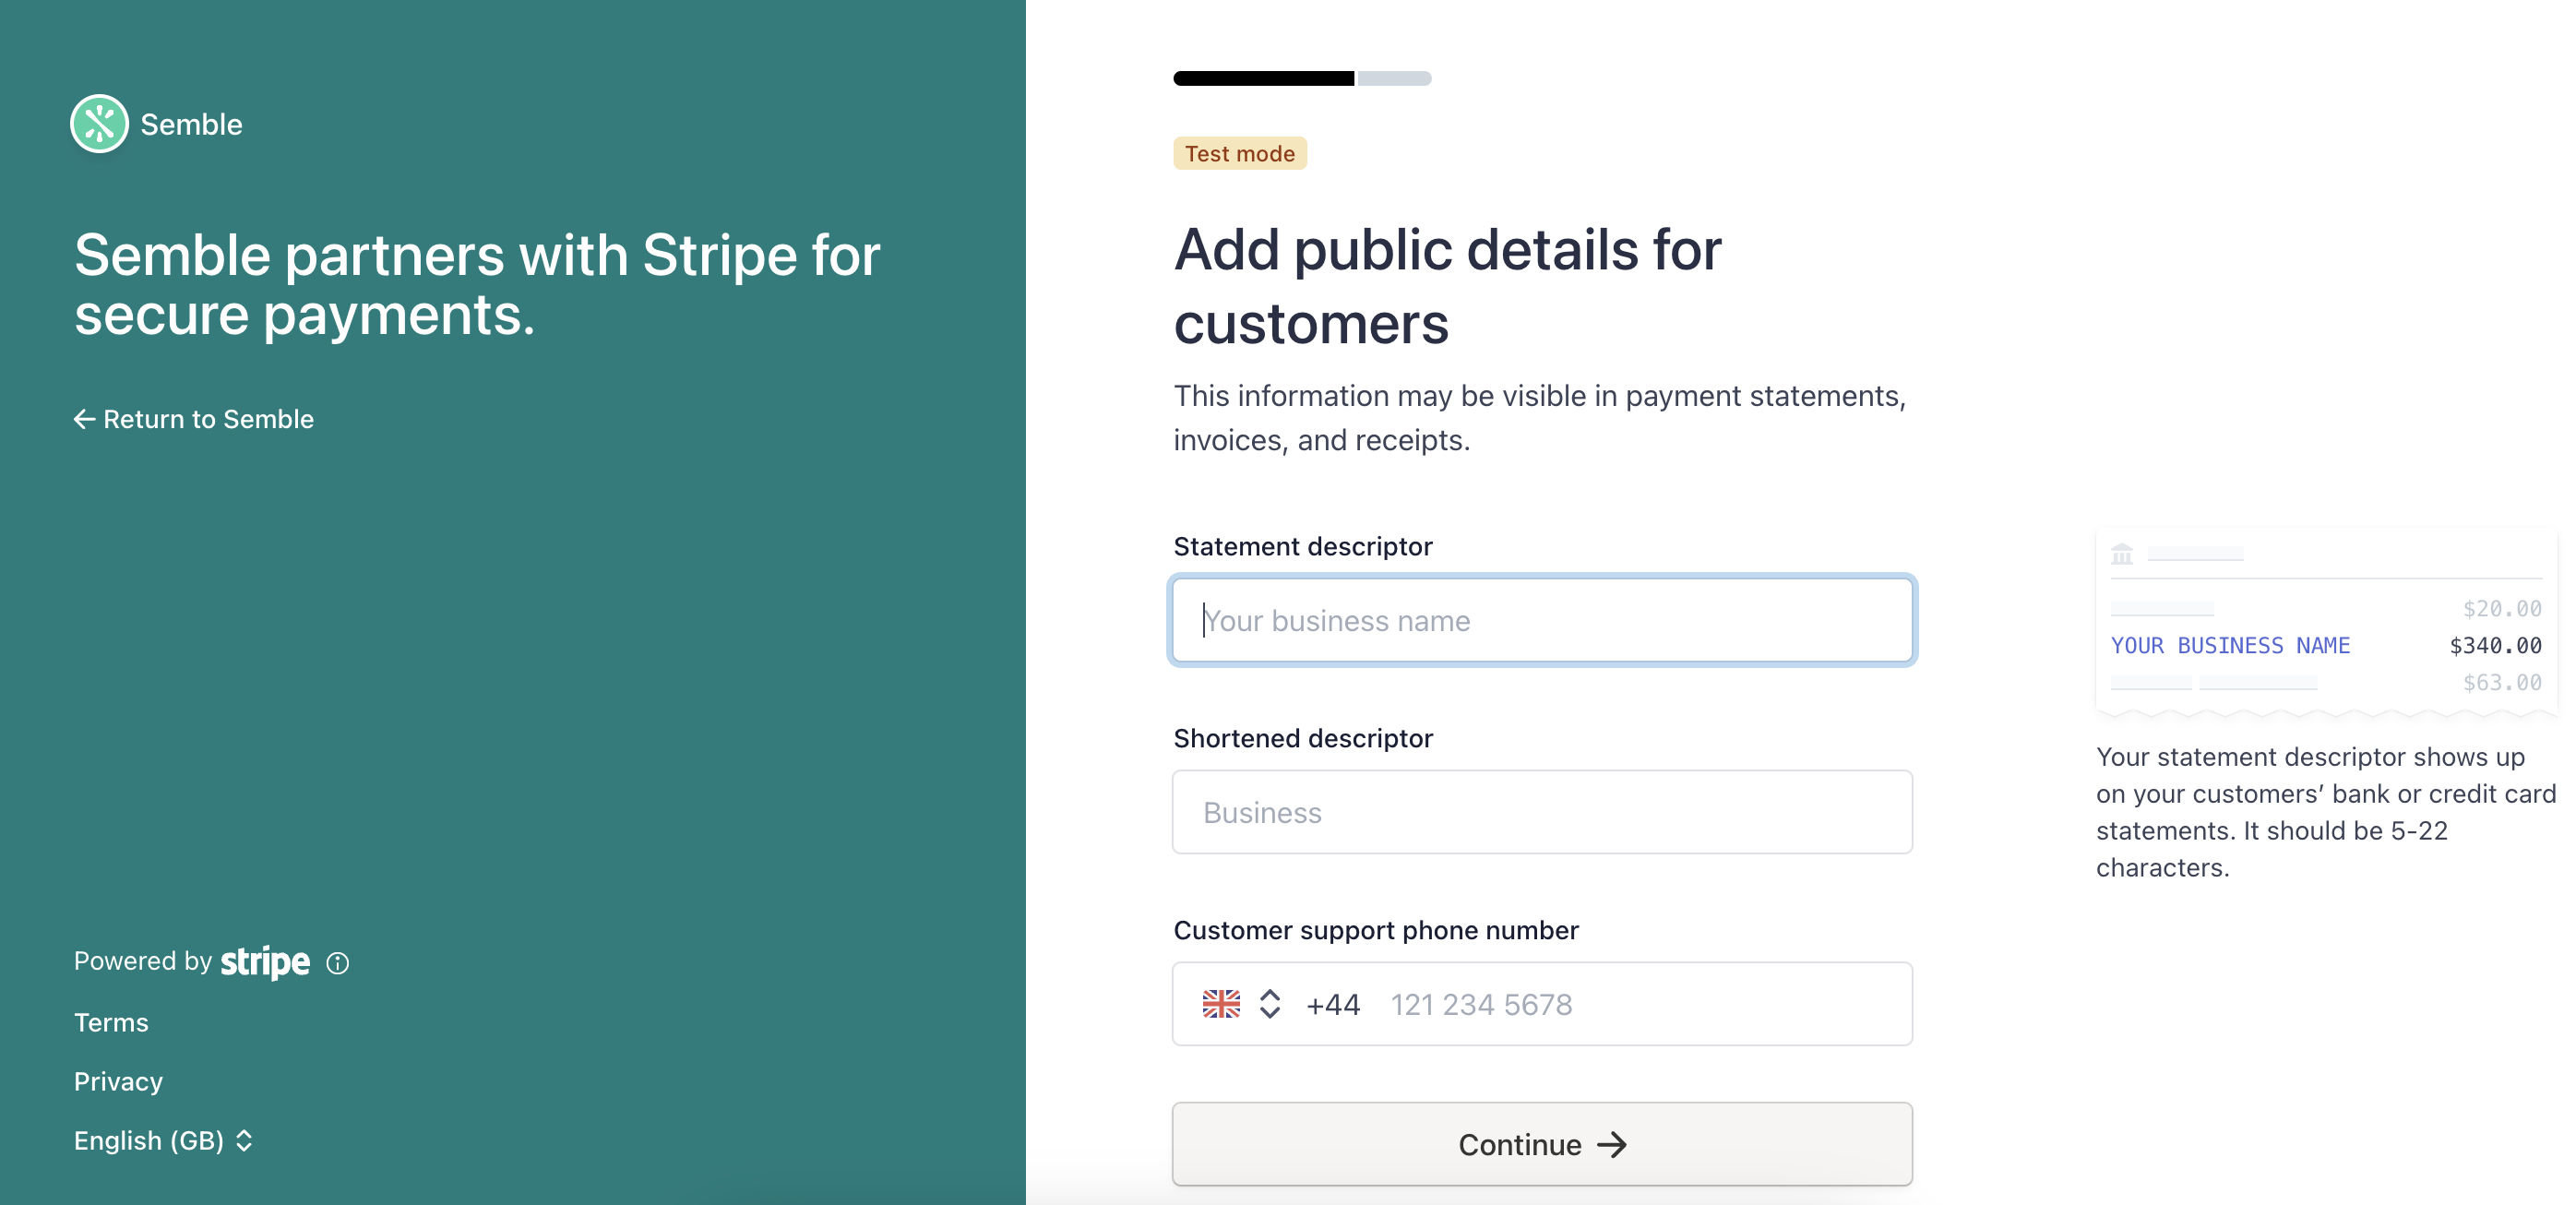The height and width of the screenshot is (1205, 2576).
Task: Open Stripe info circle icon
Action: pyautogui.click(x=338, y=963)
